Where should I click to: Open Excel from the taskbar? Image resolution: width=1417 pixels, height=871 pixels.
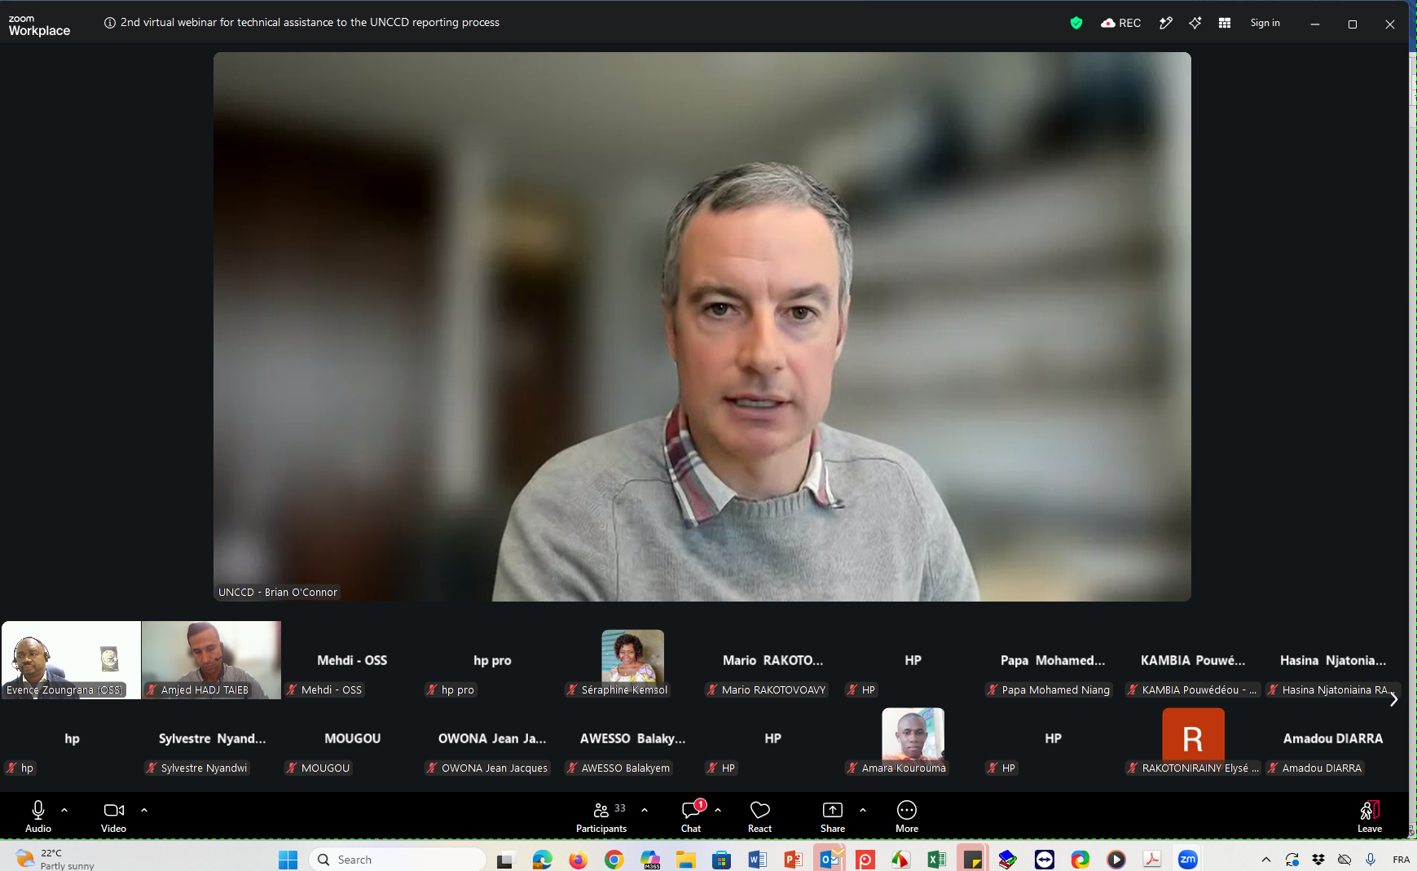(936, 860)
